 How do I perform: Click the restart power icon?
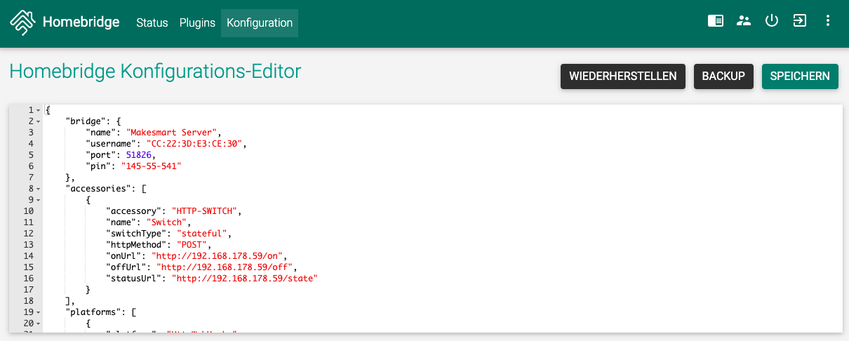(772, 20)
